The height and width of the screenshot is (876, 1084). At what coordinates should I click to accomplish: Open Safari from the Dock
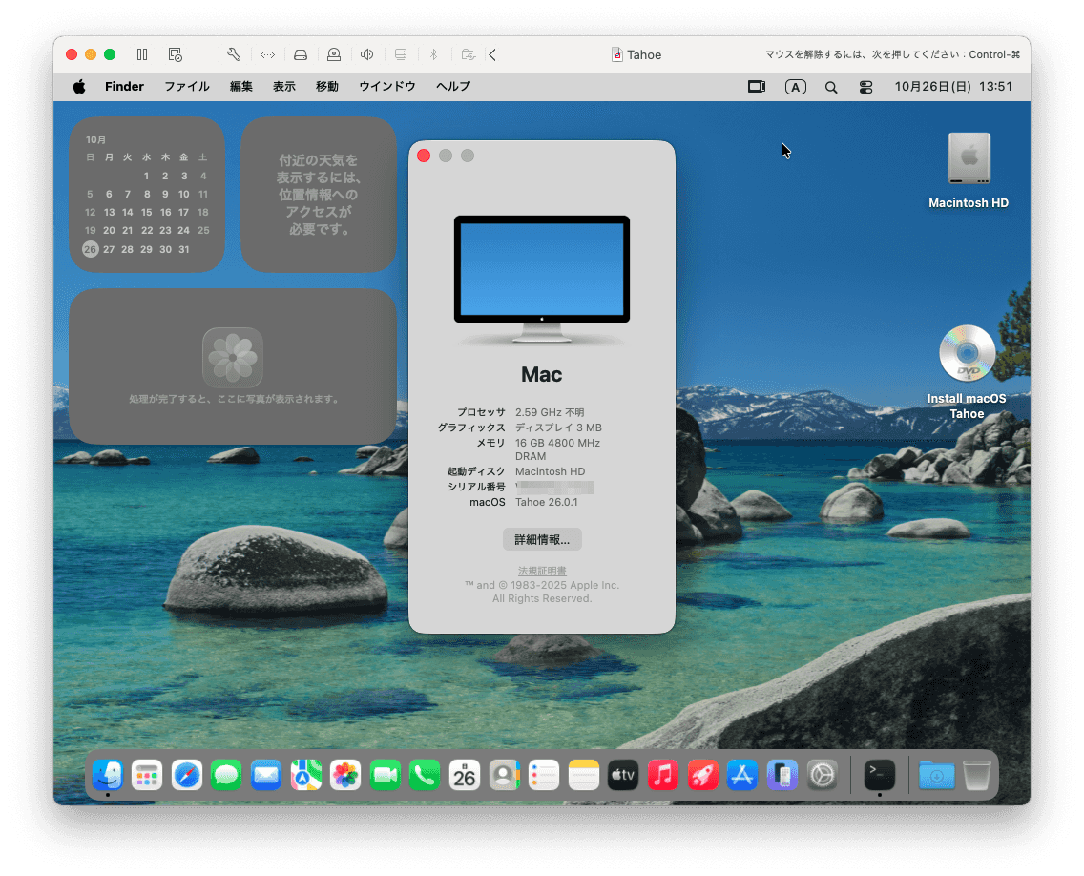[186, 775]
